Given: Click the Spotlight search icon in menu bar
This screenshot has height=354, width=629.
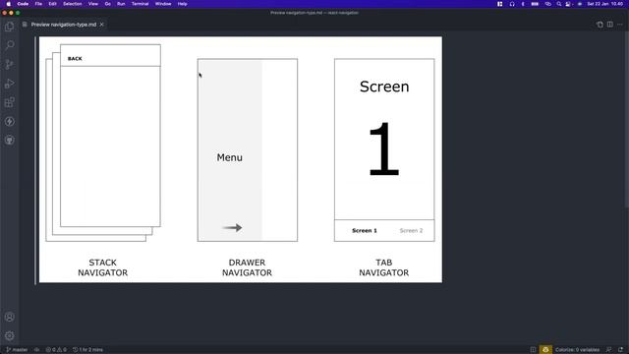Looking at the screenshot, I should (559, 4).
